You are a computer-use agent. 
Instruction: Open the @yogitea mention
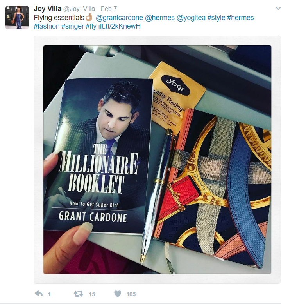tap(191, 18)
